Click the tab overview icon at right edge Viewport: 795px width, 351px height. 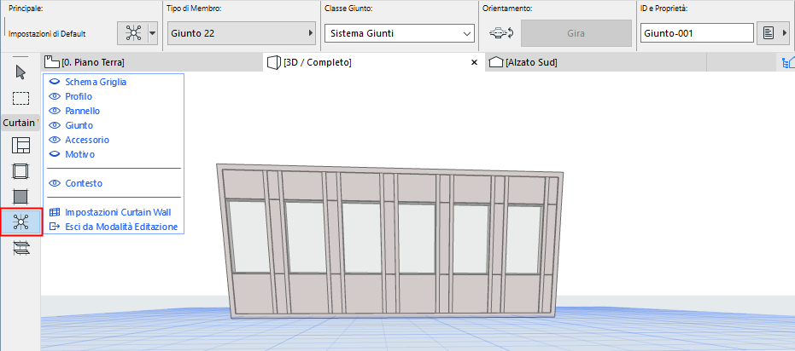point(788,63)
